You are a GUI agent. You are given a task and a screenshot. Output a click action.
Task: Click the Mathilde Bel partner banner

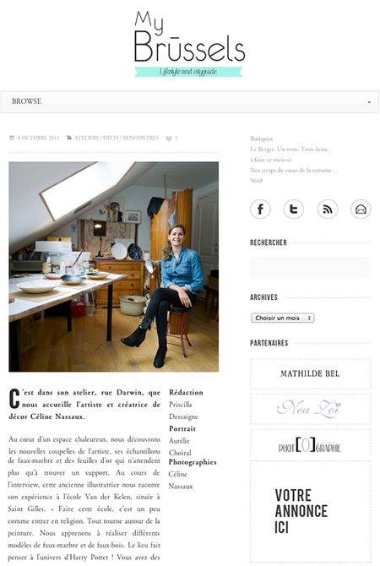311,373
